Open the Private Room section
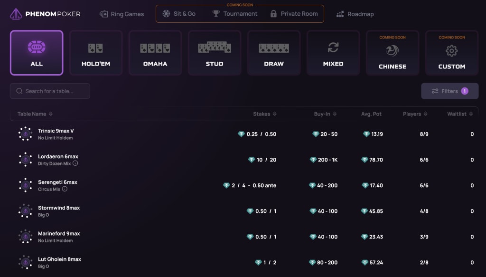486x277 pixels. coord(294,14)
